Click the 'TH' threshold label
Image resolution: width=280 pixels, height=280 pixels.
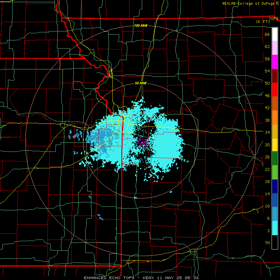pyautogui.click(x=267, y=243)
